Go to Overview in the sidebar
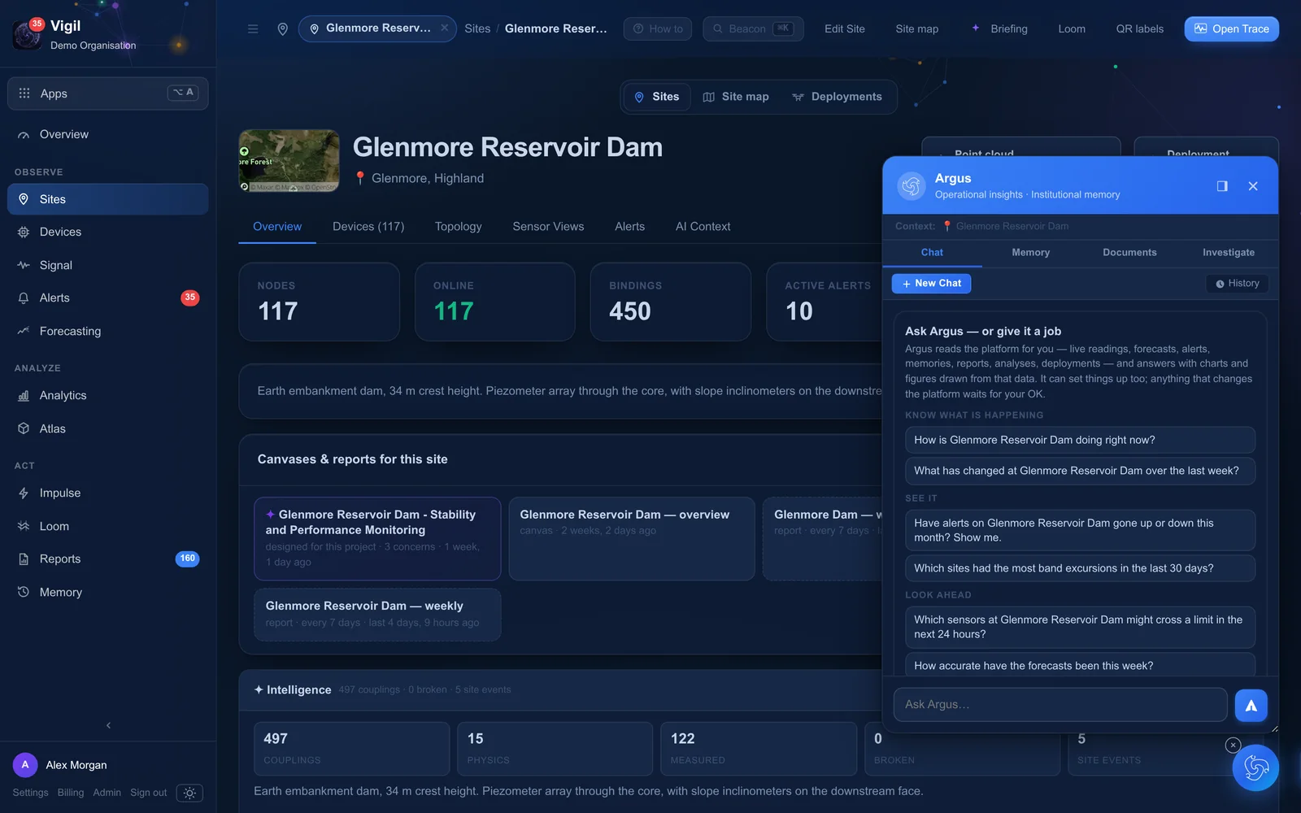1301x813 pixels. pos(108,134)
